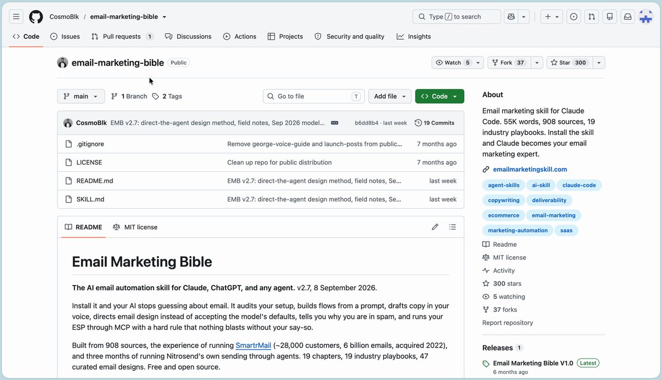
Task: Edit README pencil icon
Action: coord(435,227)
